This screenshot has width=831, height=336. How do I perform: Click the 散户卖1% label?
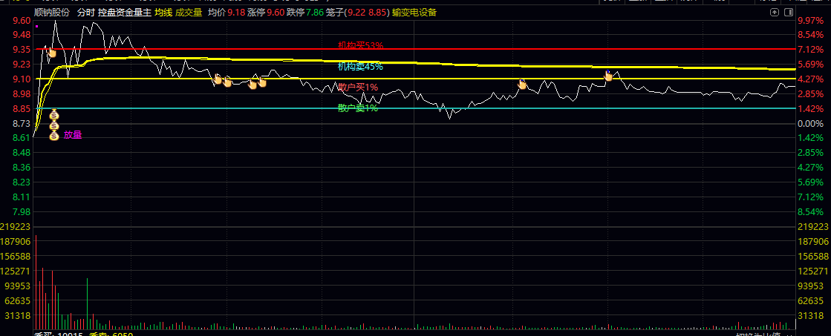point(358,108)
